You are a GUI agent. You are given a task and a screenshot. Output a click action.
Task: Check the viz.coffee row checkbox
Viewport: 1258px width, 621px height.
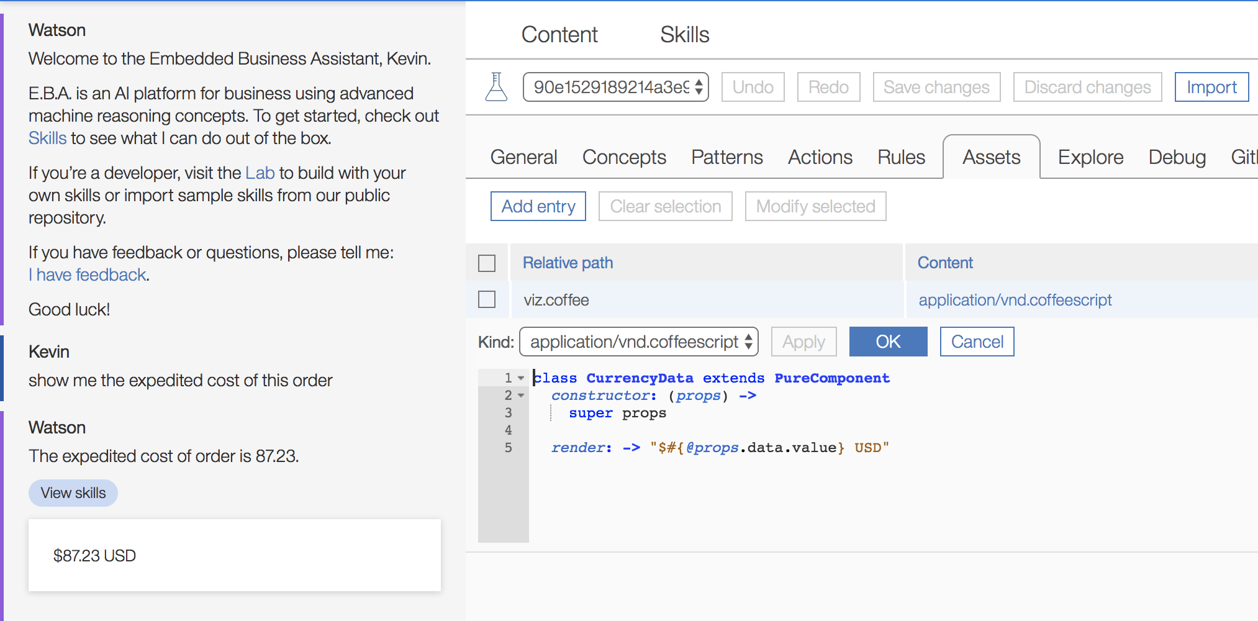pos(487,299)
